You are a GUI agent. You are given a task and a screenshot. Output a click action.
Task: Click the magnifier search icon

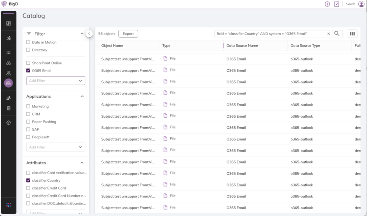point(337,34)
